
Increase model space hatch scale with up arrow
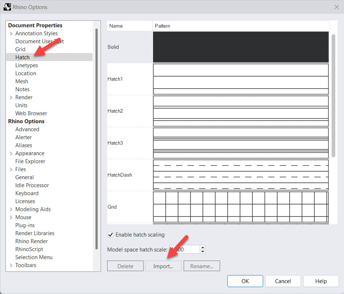tap(203, 247)
